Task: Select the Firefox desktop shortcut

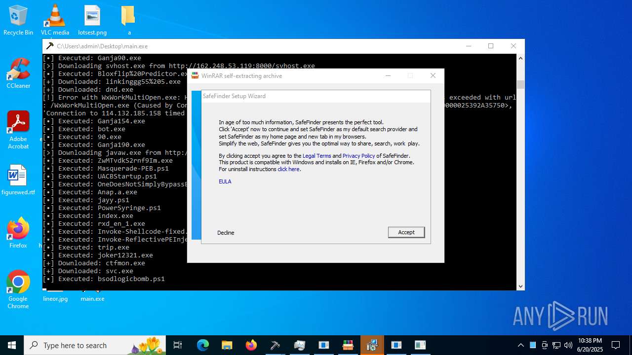Action: 18,233
